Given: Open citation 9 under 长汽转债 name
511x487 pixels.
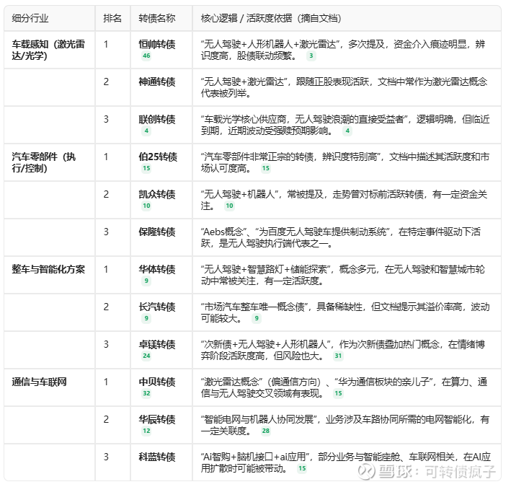Looking at the screenshot, I should click(x=146, y=318).
